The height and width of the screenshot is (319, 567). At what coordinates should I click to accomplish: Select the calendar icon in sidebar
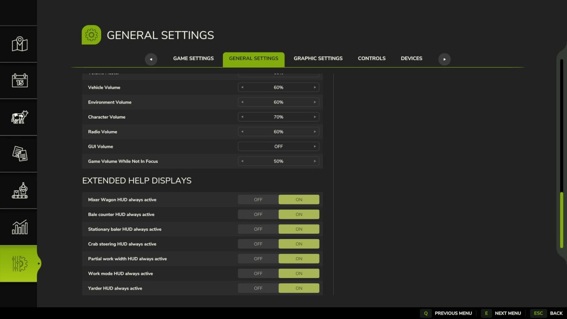(19, 80)
